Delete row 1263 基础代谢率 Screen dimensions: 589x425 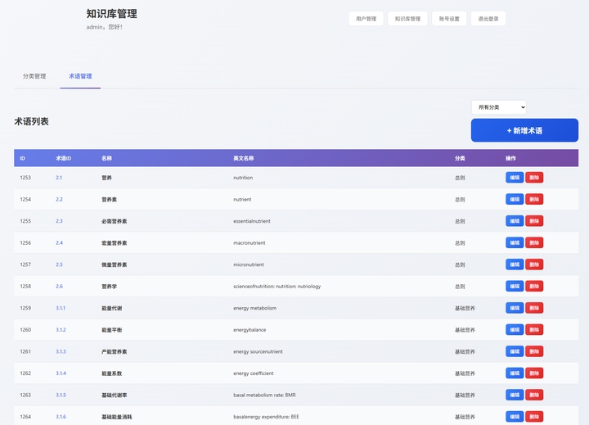coord(533,395)
